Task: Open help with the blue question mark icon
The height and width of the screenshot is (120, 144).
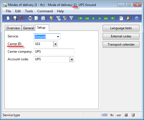Action: pyautogui.click(x=137, y=18)
